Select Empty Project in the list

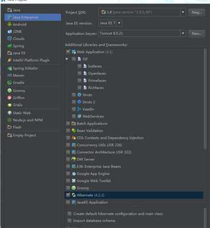(x=22, y=135)
